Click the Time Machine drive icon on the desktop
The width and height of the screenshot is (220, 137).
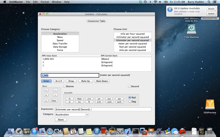(x=191, y=30)
